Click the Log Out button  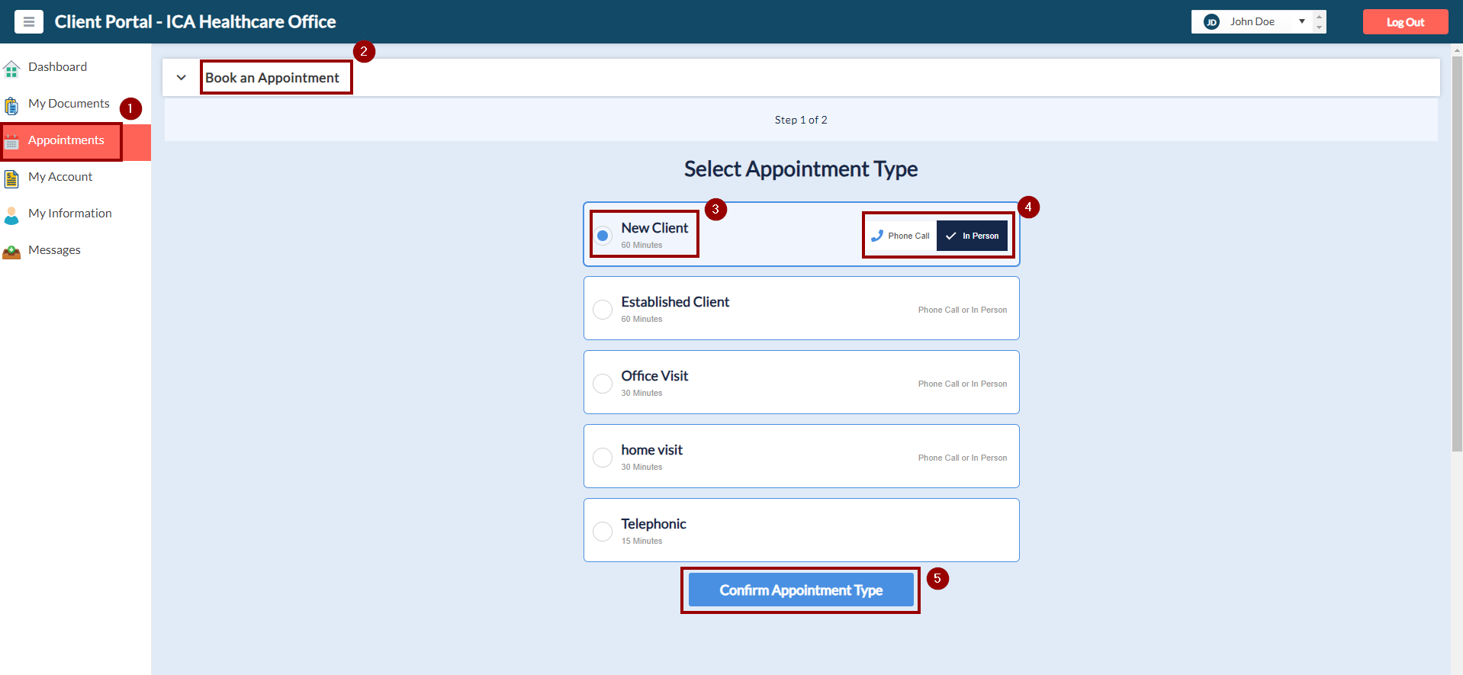(1405, 22)
